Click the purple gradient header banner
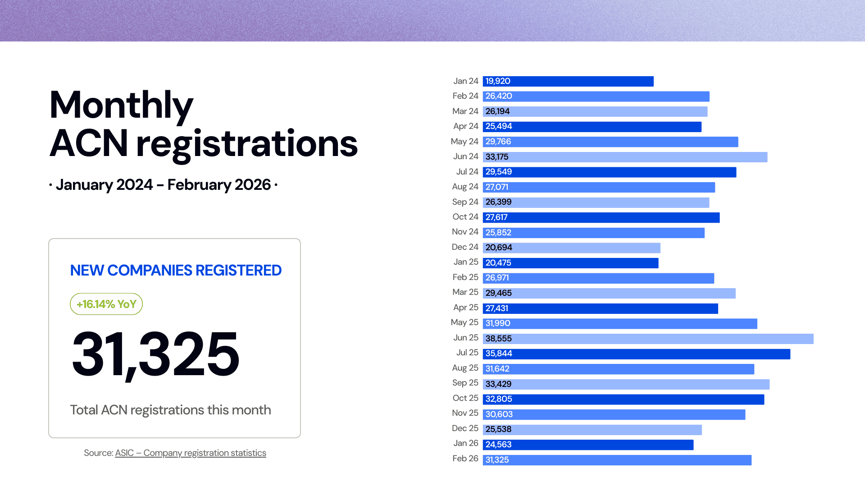 coord(432,20)
